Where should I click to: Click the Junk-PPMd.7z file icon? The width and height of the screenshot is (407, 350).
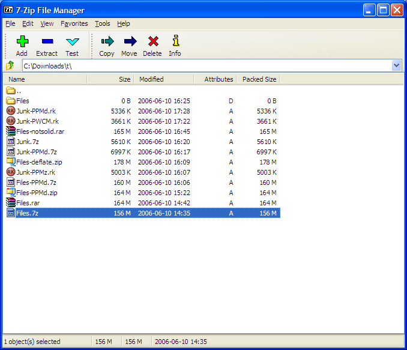tap(11, 152)
